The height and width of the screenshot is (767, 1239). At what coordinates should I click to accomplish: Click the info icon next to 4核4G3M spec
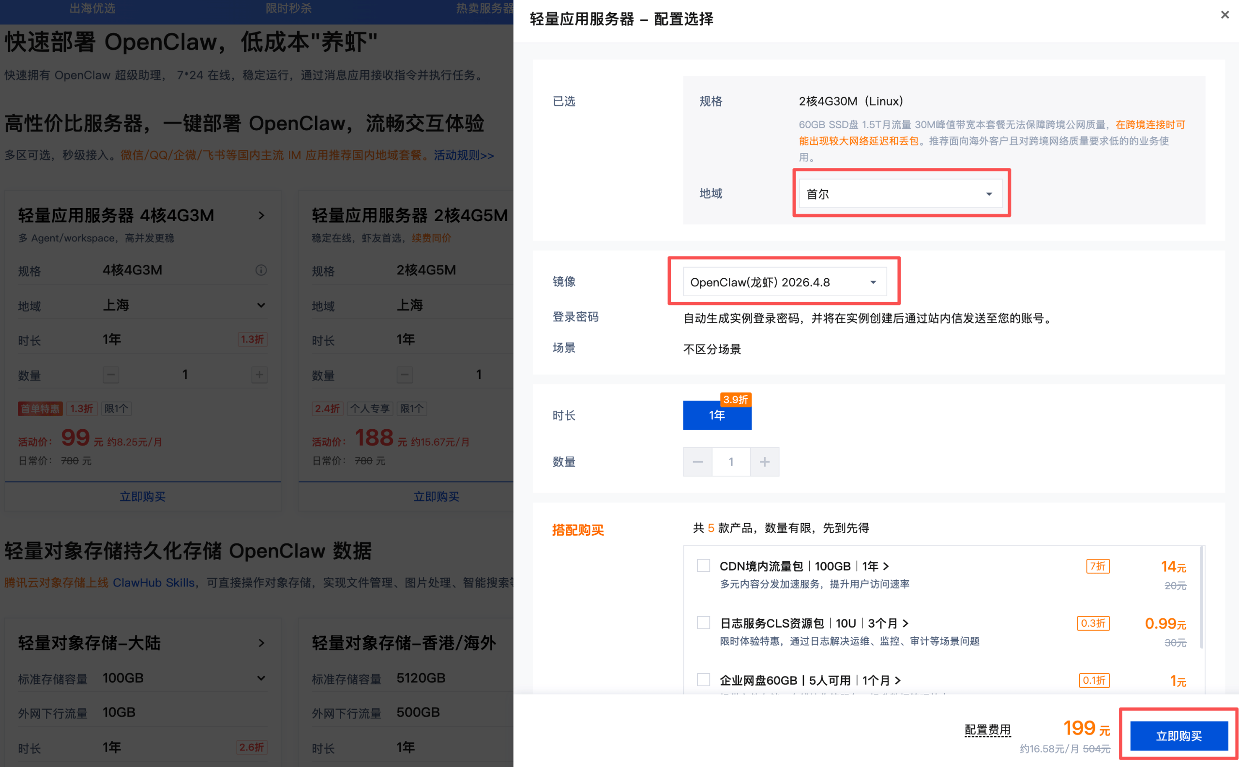pyautogui.click(x=261, y=270)
